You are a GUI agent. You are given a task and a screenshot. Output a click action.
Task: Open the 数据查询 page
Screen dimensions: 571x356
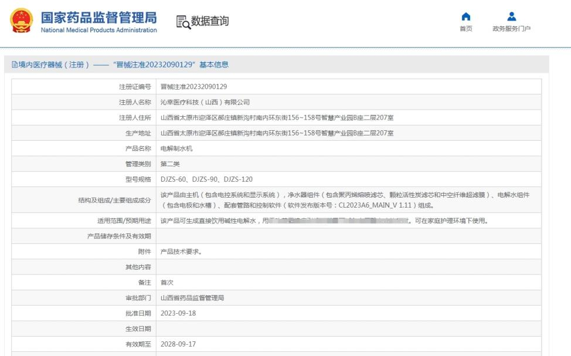[x=208, y=22]
